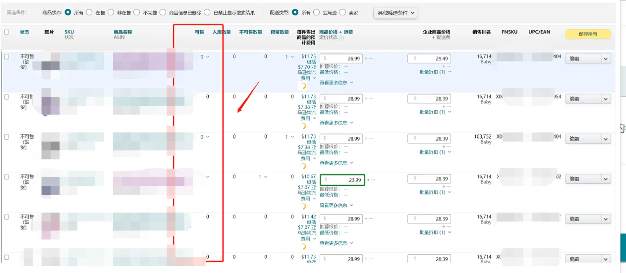Tick the select-all checkbox in header row
626x273 pixels.
pyautogui.click(x=7, y=32)
